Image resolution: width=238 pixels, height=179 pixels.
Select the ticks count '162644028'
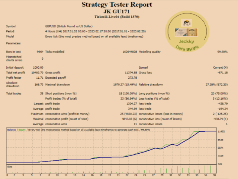130,52
